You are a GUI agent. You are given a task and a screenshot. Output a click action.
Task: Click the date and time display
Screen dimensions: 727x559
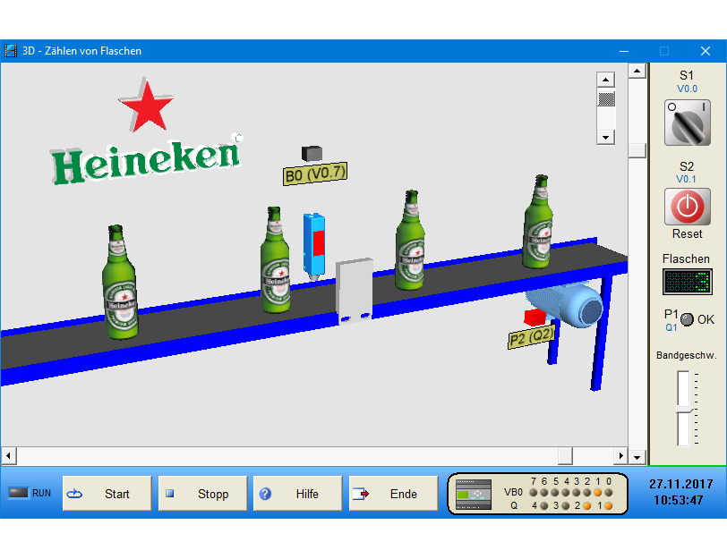[x=680, y=492]
